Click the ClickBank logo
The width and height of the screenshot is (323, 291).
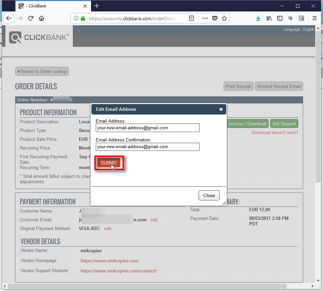(x=39, y=37)
